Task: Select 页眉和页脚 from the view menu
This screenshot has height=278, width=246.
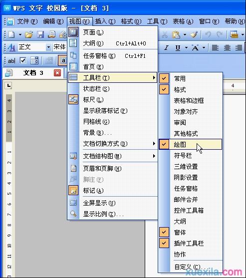Action: coord(113,168)
